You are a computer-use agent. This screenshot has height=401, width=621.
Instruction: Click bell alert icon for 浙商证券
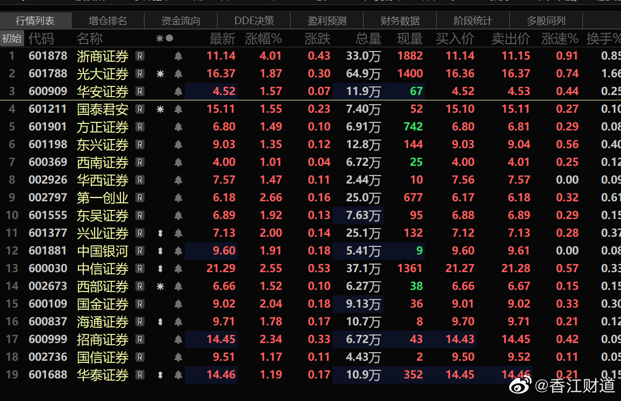pos(178,56)
